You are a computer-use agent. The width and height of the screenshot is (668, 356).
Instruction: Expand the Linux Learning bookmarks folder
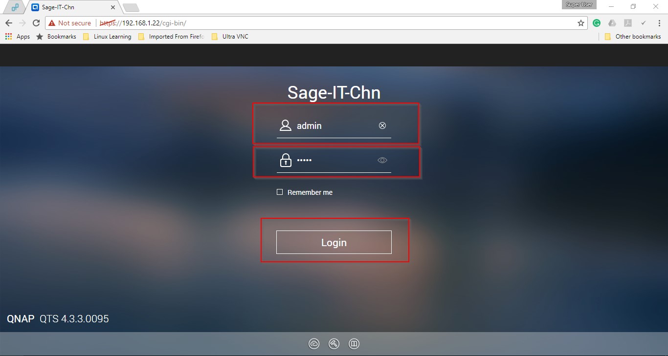[108, 37]
